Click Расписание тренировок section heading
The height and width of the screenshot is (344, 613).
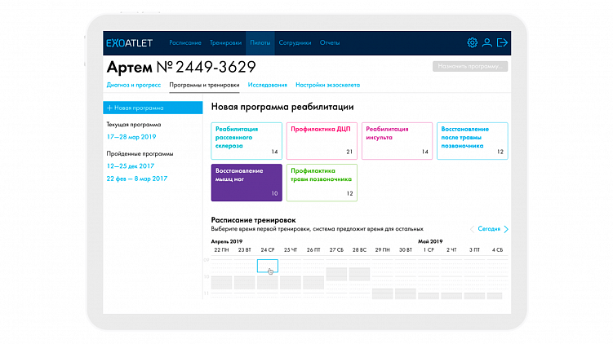(x=253, y=220)
